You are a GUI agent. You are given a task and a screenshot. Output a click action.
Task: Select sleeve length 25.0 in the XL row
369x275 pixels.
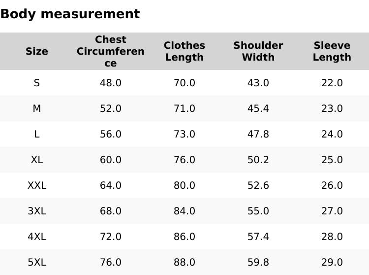(x=332, y=160)
